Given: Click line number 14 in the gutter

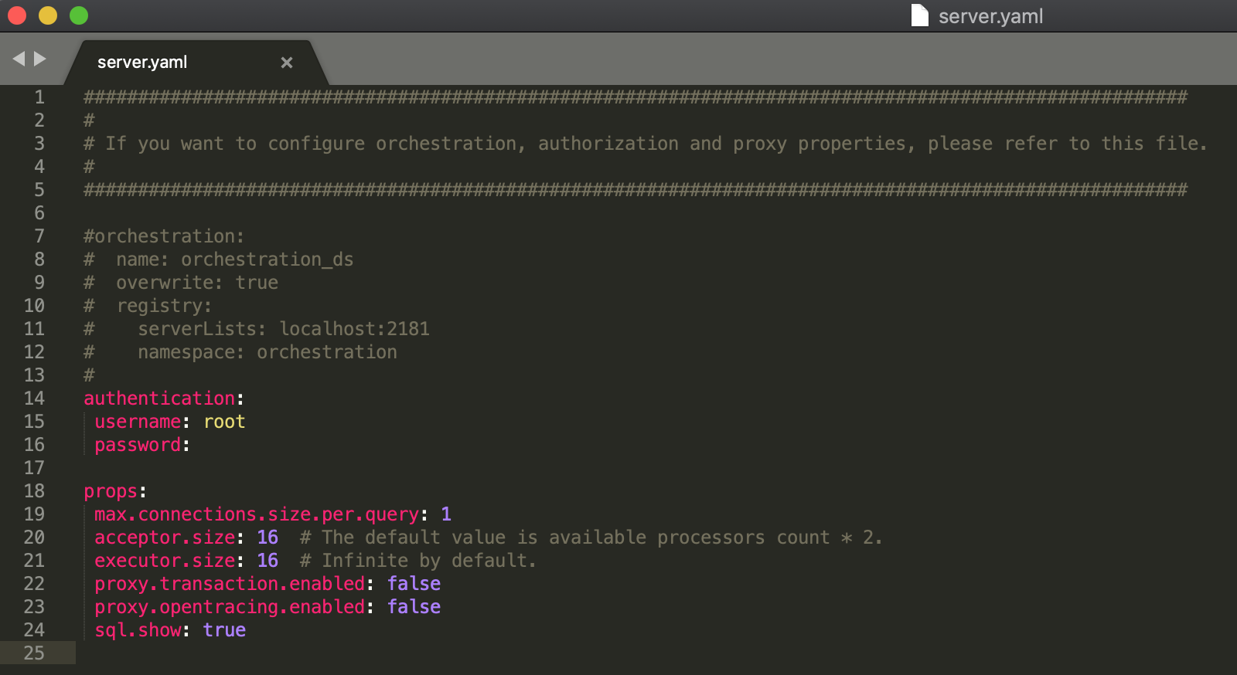Looking at the screenshot, I should click(x=35, y=399).
